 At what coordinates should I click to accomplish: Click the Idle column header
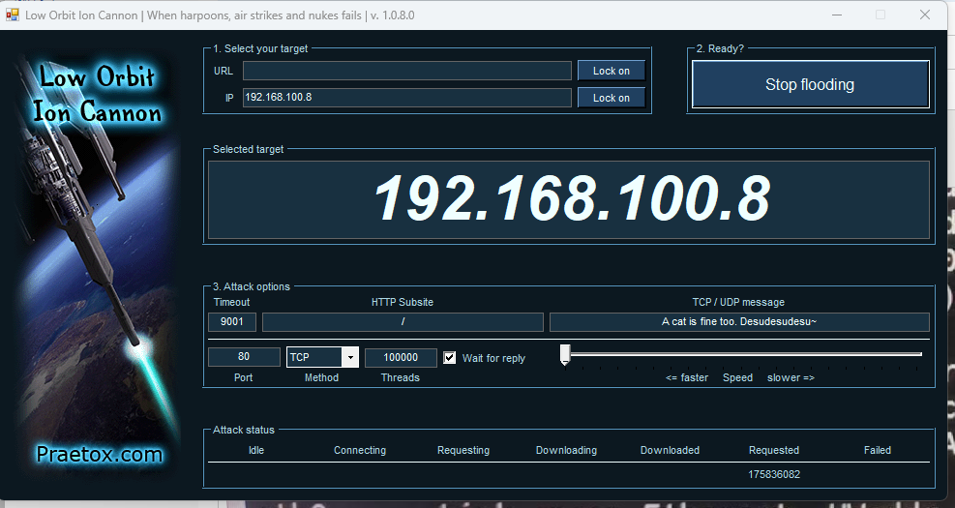(x=256, y=450)
